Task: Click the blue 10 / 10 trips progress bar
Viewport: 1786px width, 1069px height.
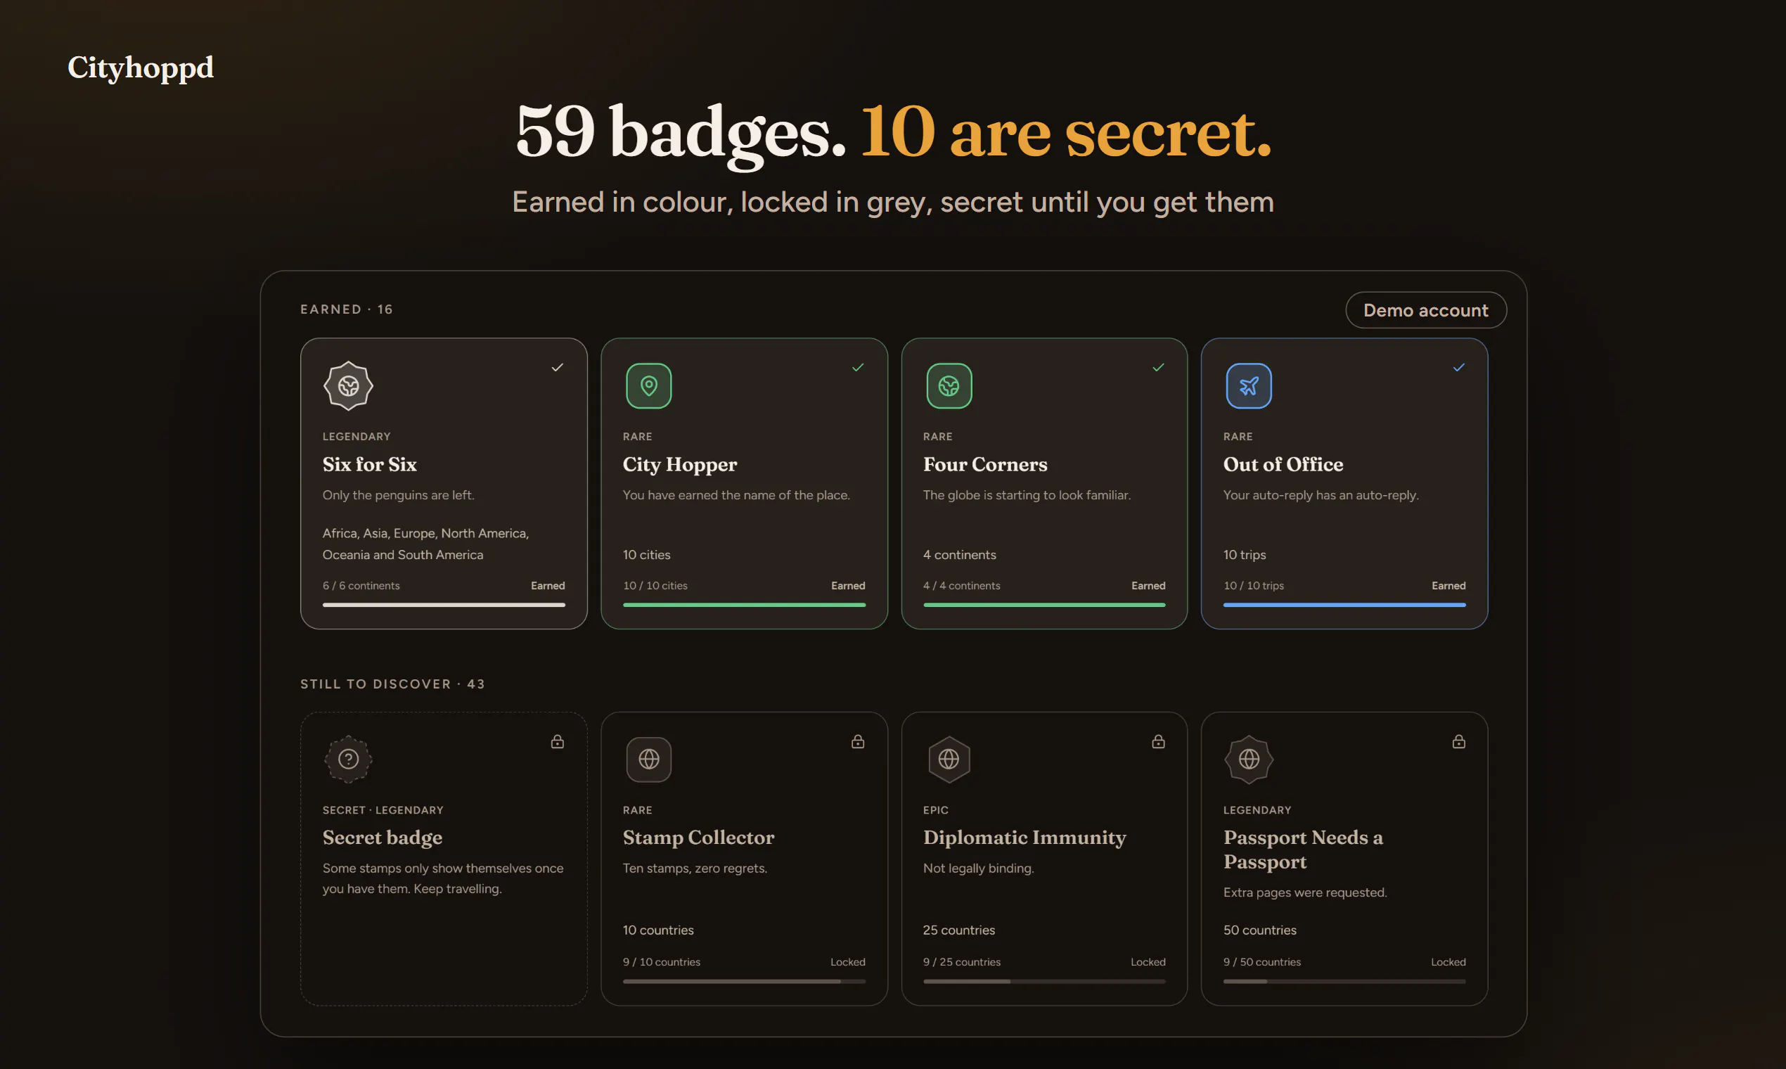Action: click(x=1344, y=605)
